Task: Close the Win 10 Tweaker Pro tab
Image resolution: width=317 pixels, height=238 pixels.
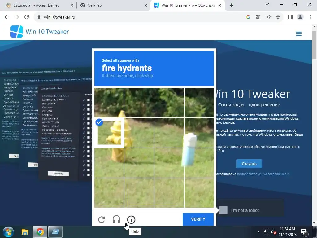Action: coord(220,6)
